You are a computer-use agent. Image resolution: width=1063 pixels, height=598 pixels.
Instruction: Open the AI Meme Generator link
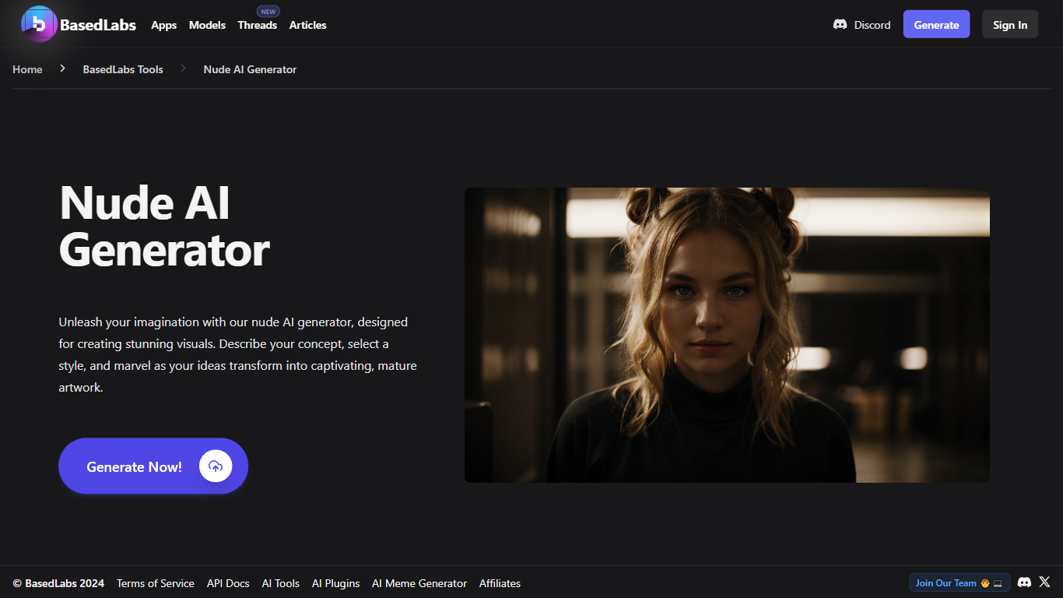(419, 583)
